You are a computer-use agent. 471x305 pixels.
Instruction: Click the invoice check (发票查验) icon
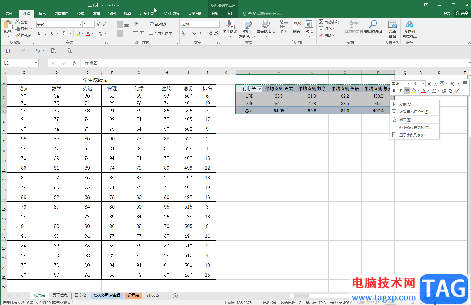[392, 24]
